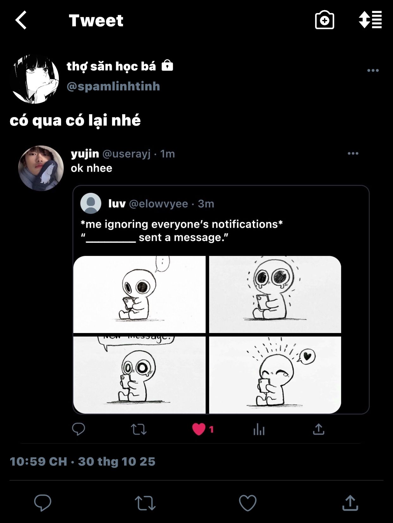Tap the share icon on yujin's reply
Screen dimensions: 393x523
319,429
